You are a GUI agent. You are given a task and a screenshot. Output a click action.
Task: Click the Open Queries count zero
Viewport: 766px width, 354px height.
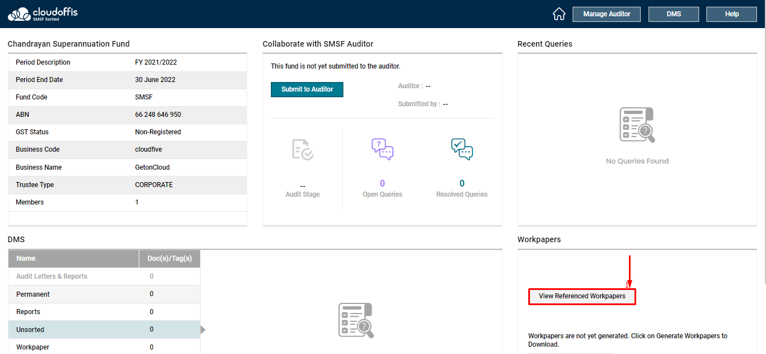[x=382, y=183]
